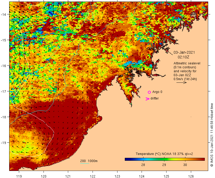Click the '29' label on the temperature scale
215x178 pixels.
(164, 165)
